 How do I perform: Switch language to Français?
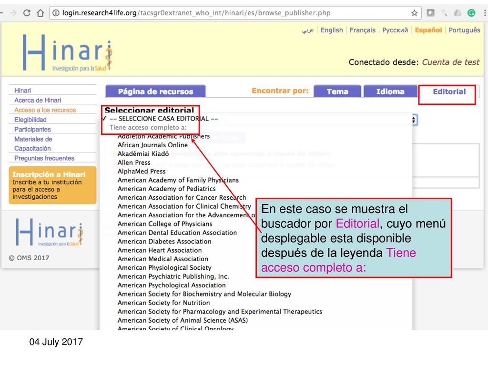point(363,30)
